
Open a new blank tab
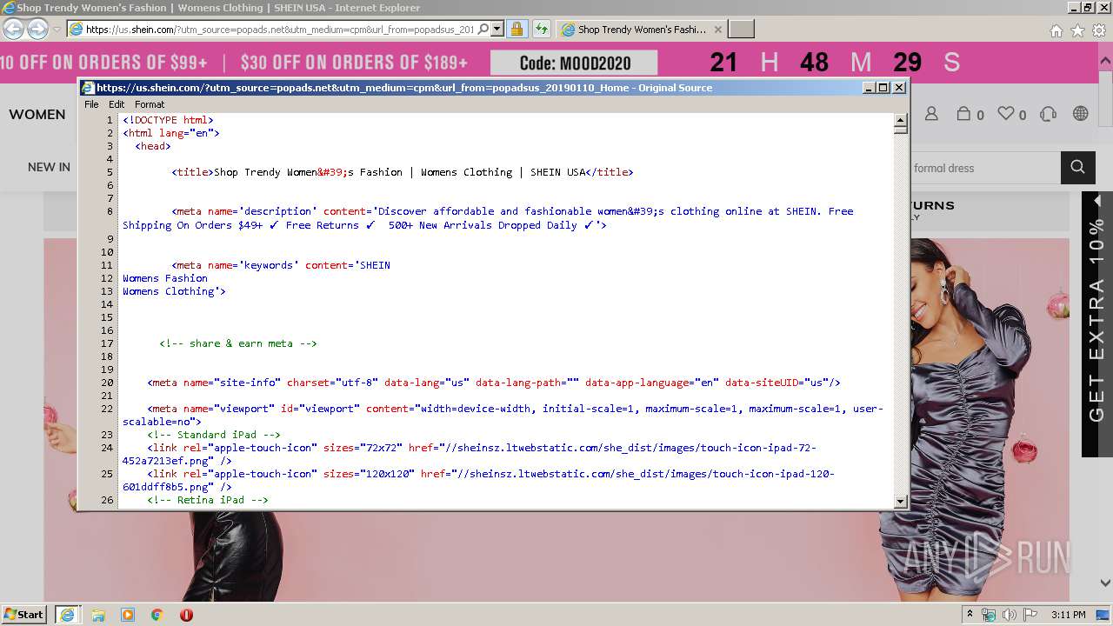pos(741,30)
